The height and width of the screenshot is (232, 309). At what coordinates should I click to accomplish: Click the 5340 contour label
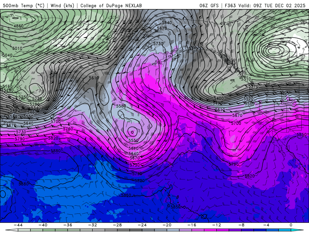point(36,108)
